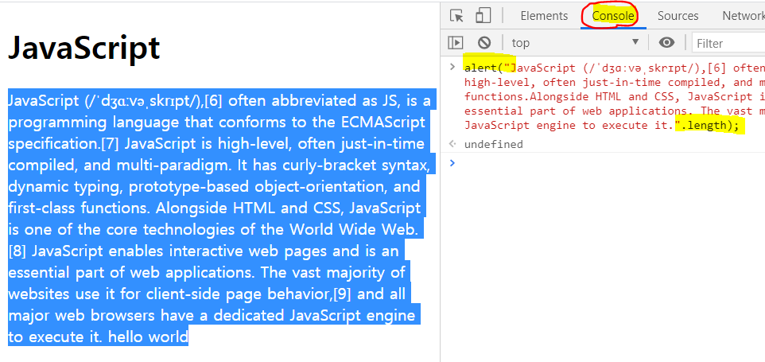Click the [8] reference in the paragraph
Image resolution: width=765 pixels, height=362 pixels.
[17, 251]
